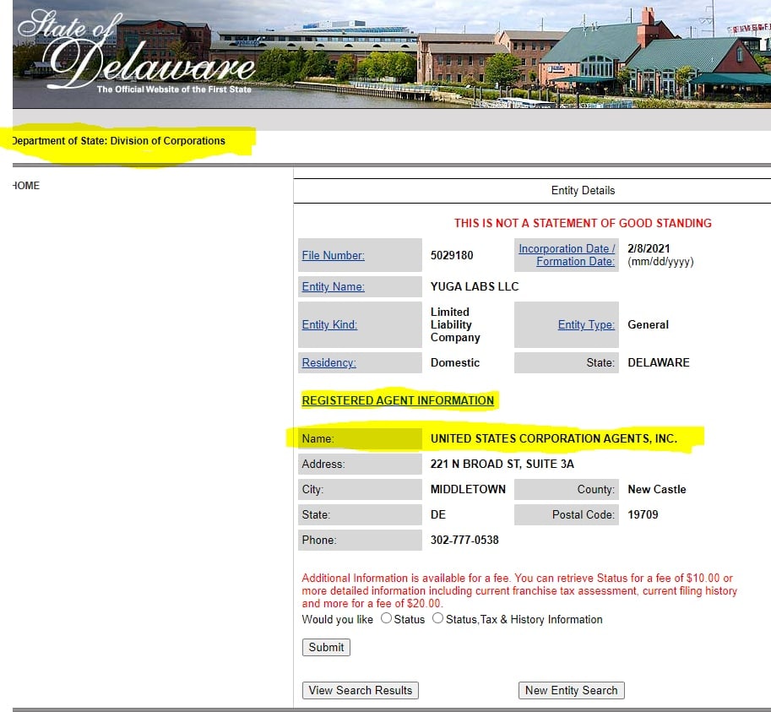Click the NOT A STATEMENT OF GOOD STANDING notice
The height and width of the screenshot is (712, 771).
[x=583, y=223]
